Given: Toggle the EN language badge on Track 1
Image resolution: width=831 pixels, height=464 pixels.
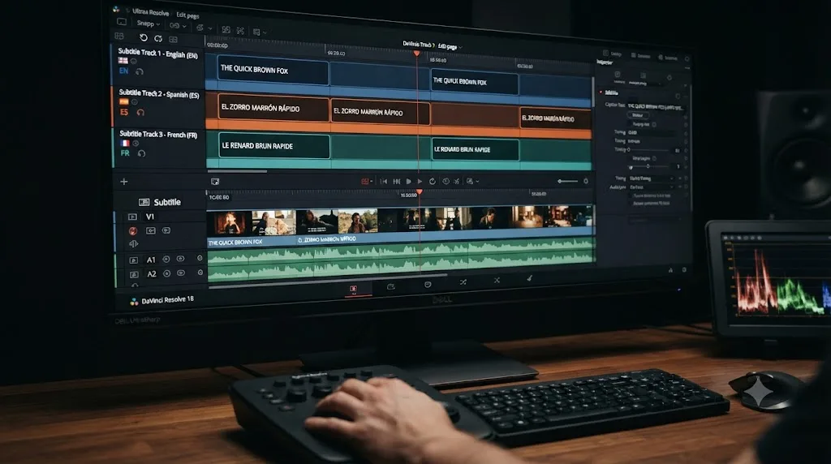Looking at the screenshot, I should coord(123,71).
